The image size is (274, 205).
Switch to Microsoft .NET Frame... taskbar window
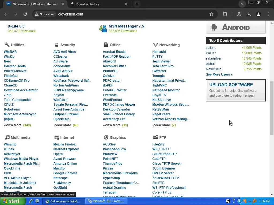pyautogui.click(x=106, y=201)
